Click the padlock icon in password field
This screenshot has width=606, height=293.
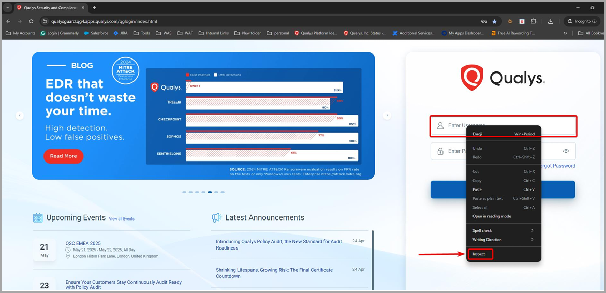pos(440,151)
